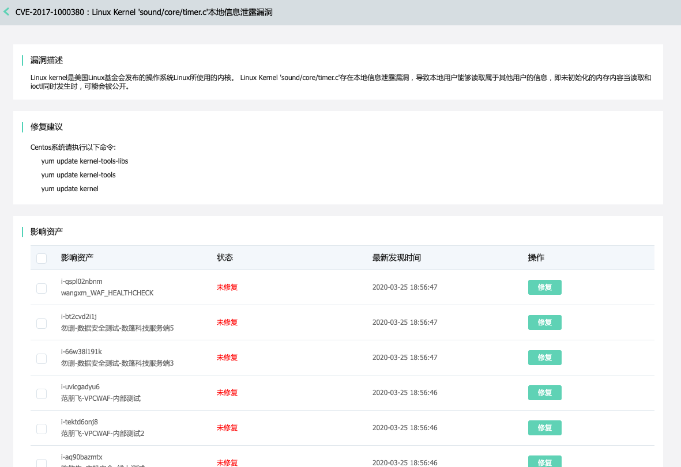This screenshot has width=681, height=467.
Task: Click the command yum update kernel text
Action: pos(70,188)
